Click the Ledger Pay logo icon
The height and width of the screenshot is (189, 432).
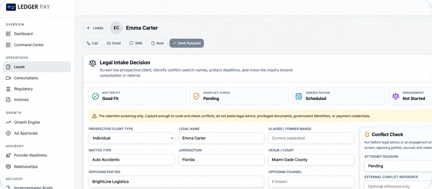tap(11, 7)
